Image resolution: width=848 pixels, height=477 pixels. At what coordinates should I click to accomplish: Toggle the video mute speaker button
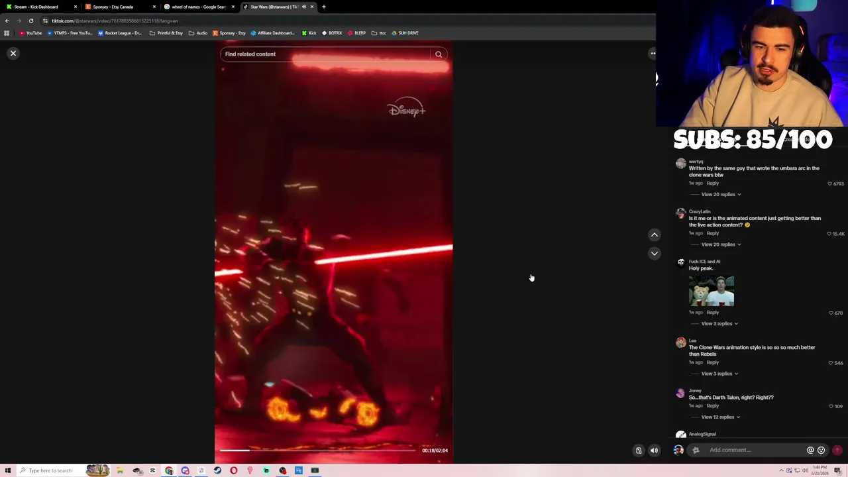click(x=654, y=450)
